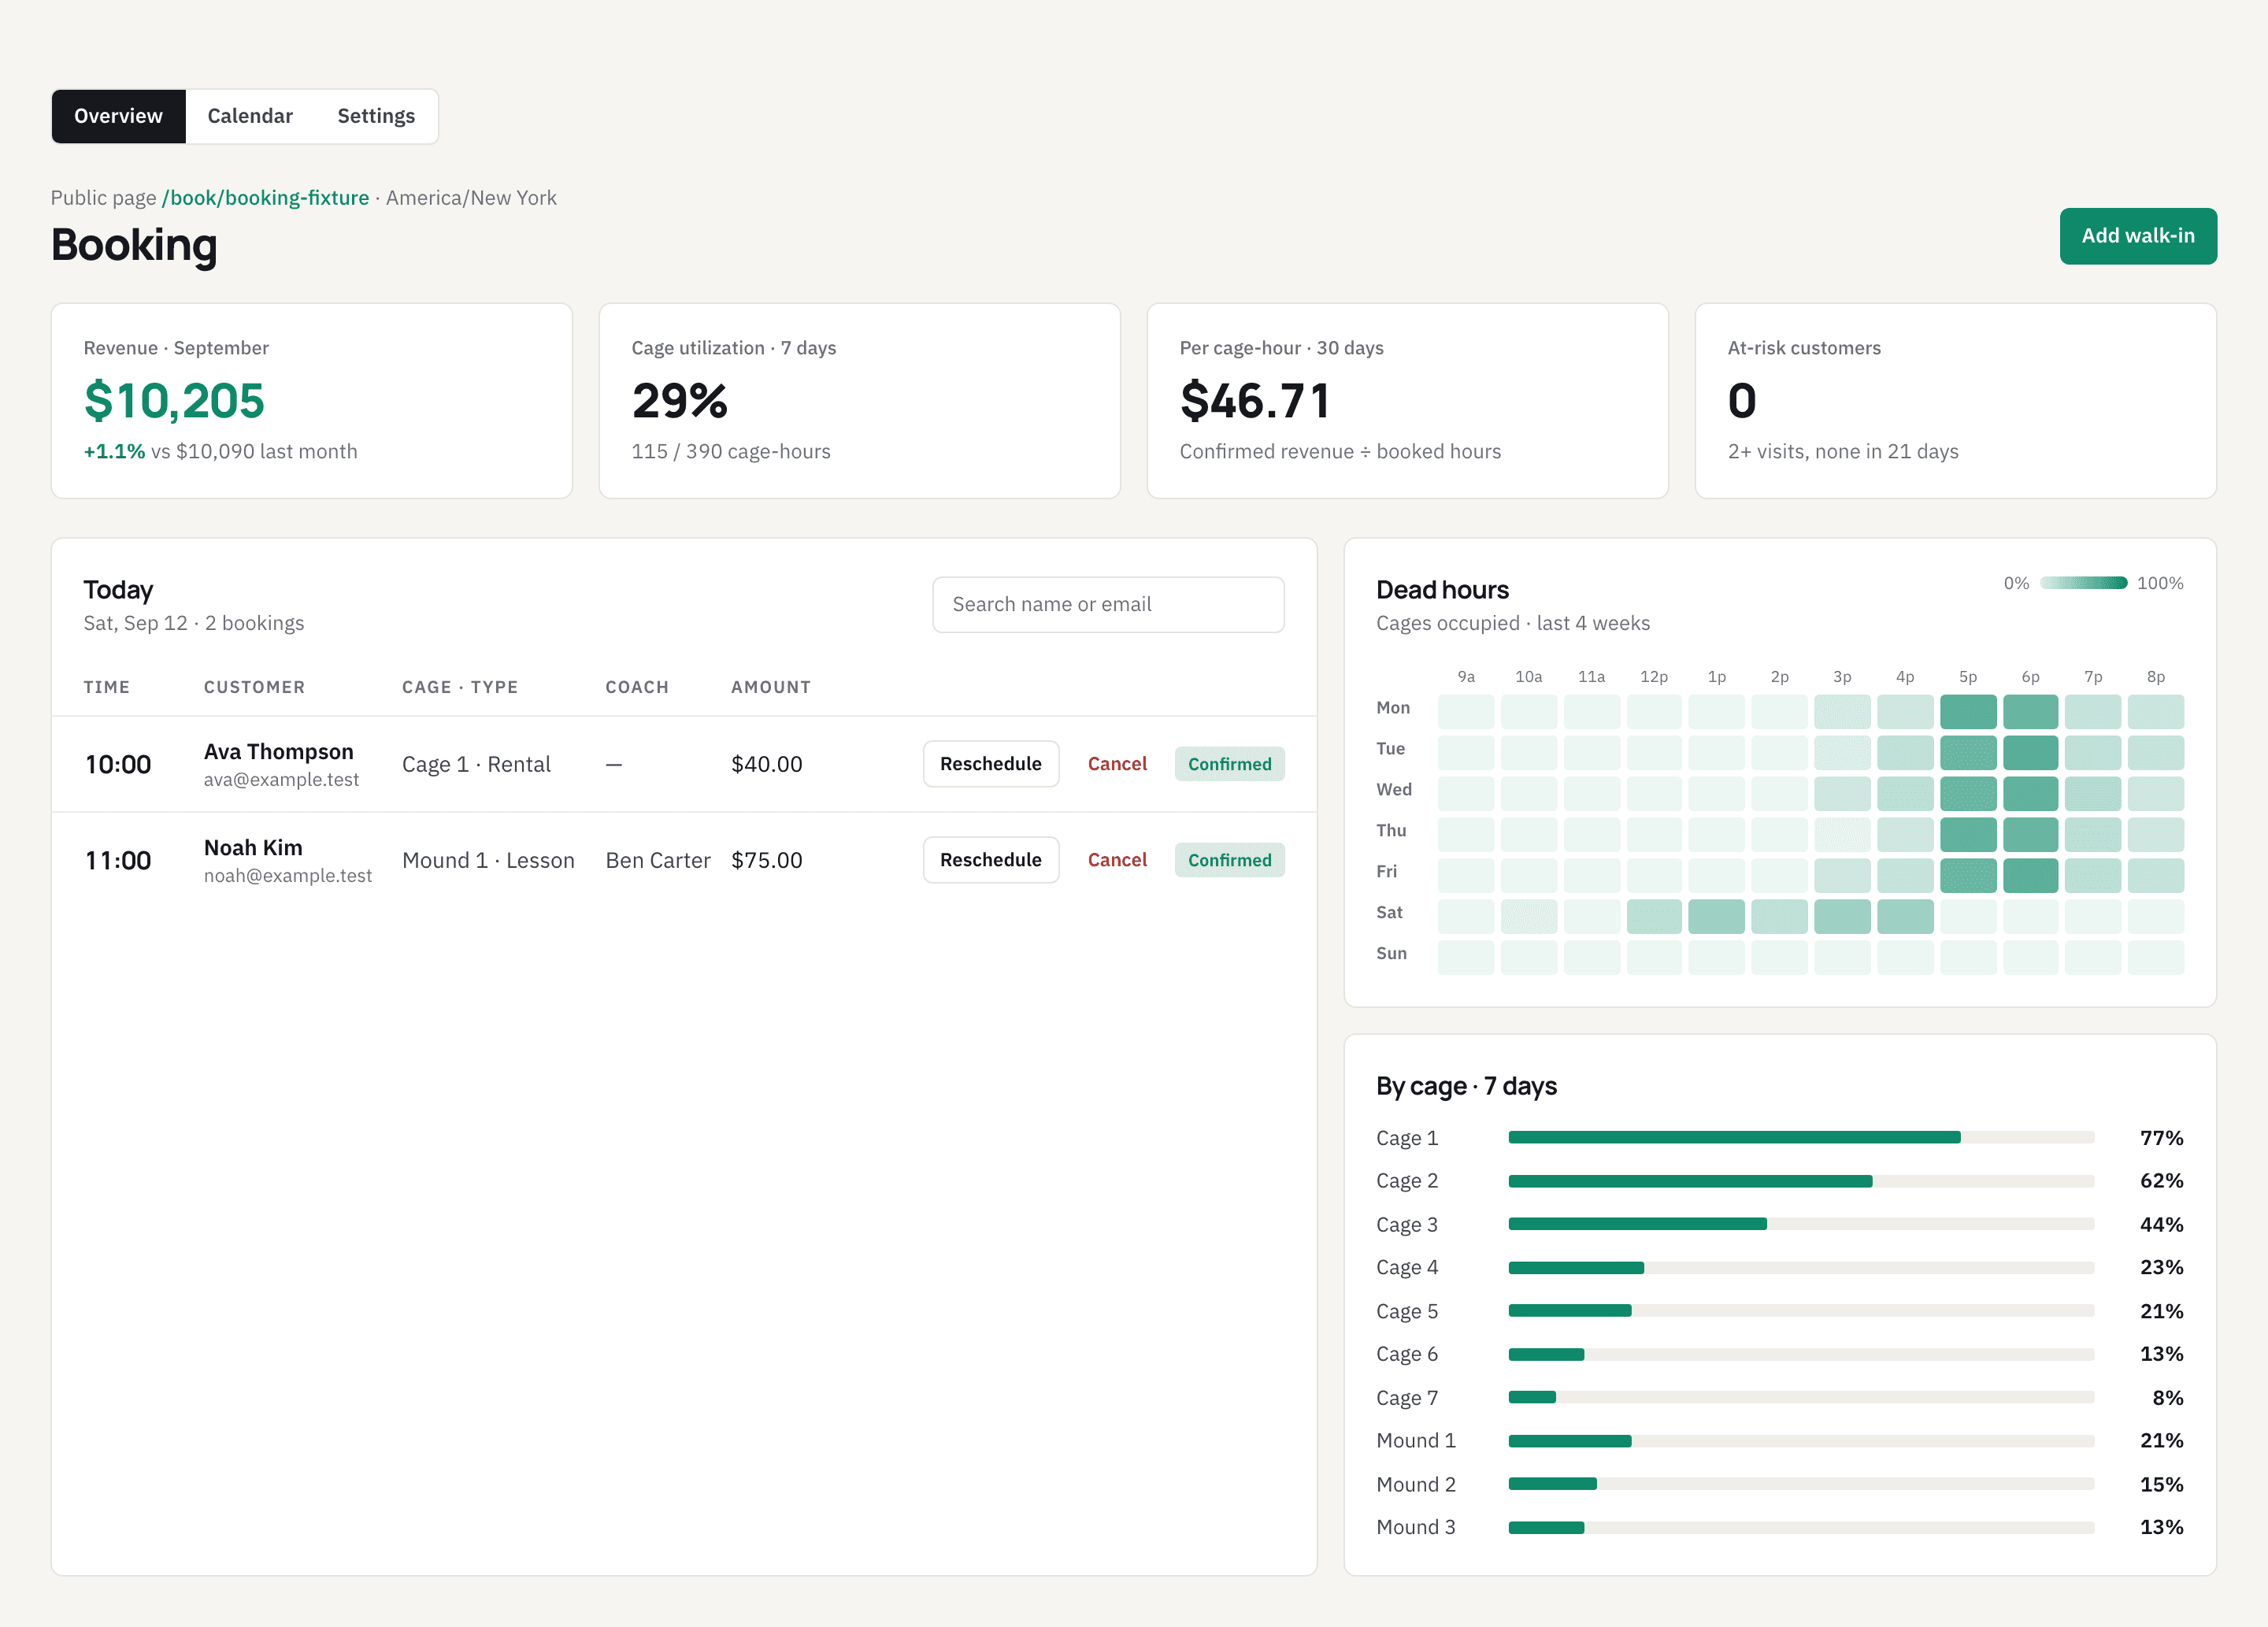The height and width of the screenshot is (1627, 2268).
Task: Click the At-risk customers count 0
Action: tap(1742, 401)
